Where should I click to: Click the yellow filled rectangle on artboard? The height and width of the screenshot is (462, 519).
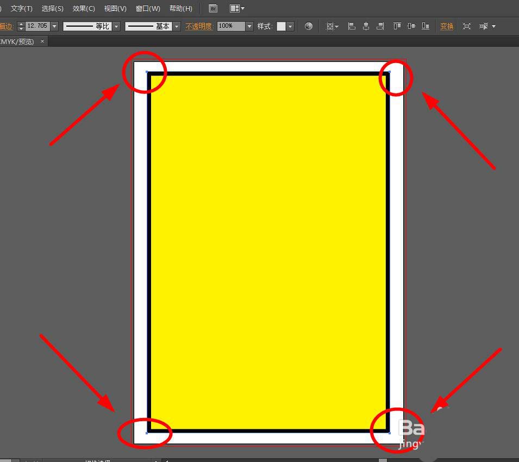click(x=268, y=252)
